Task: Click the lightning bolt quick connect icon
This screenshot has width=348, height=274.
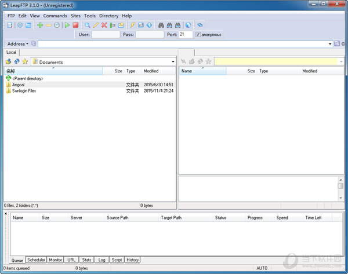Action: [x=132, y=25]
